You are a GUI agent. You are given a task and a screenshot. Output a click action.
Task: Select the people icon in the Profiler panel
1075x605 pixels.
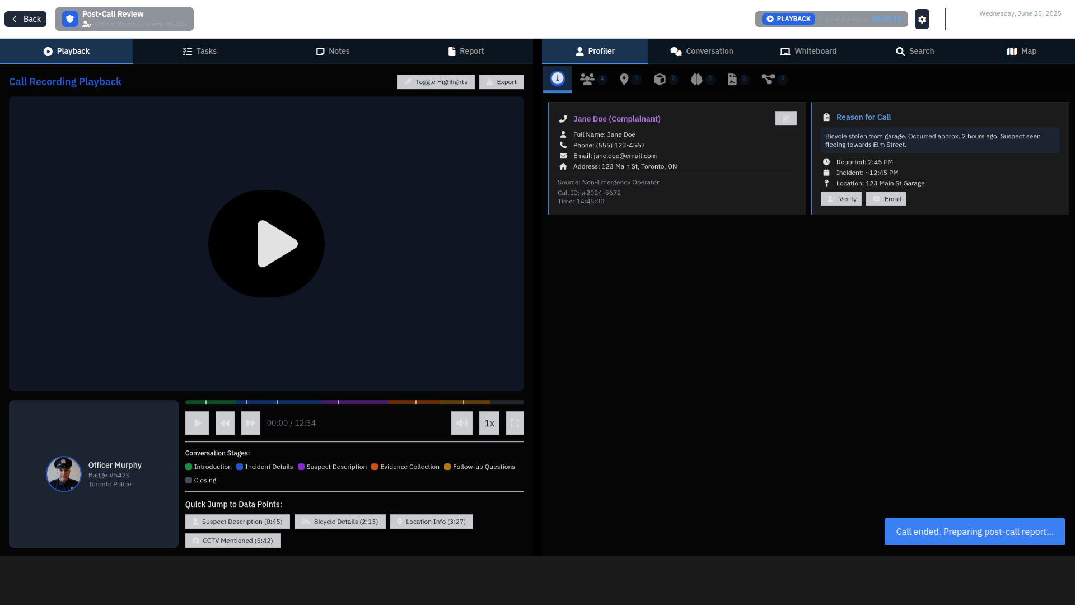coord(587,79)
